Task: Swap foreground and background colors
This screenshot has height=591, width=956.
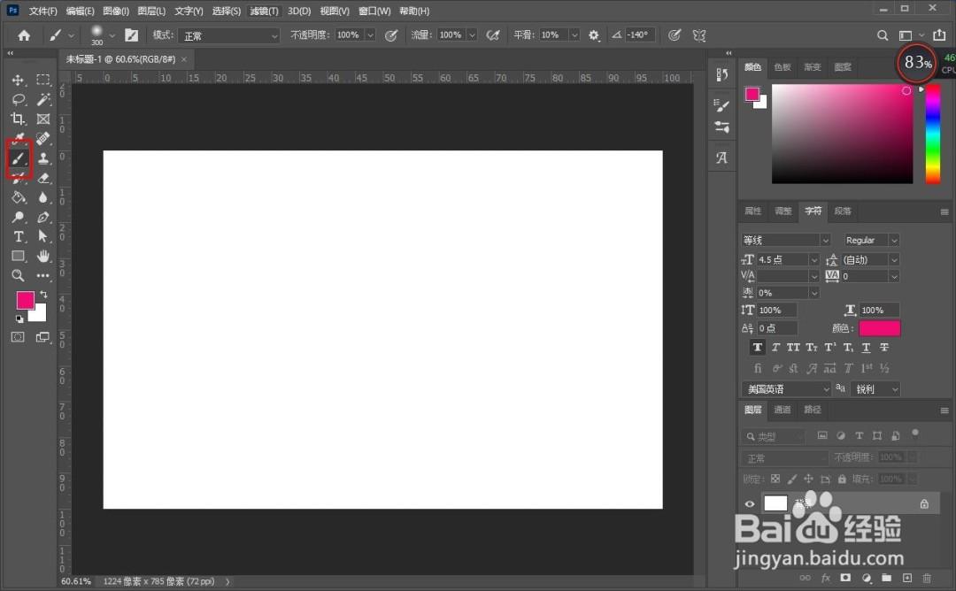Action: 44,295
